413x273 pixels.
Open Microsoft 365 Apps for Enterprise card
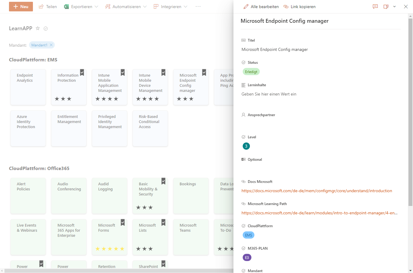point(69,237)
